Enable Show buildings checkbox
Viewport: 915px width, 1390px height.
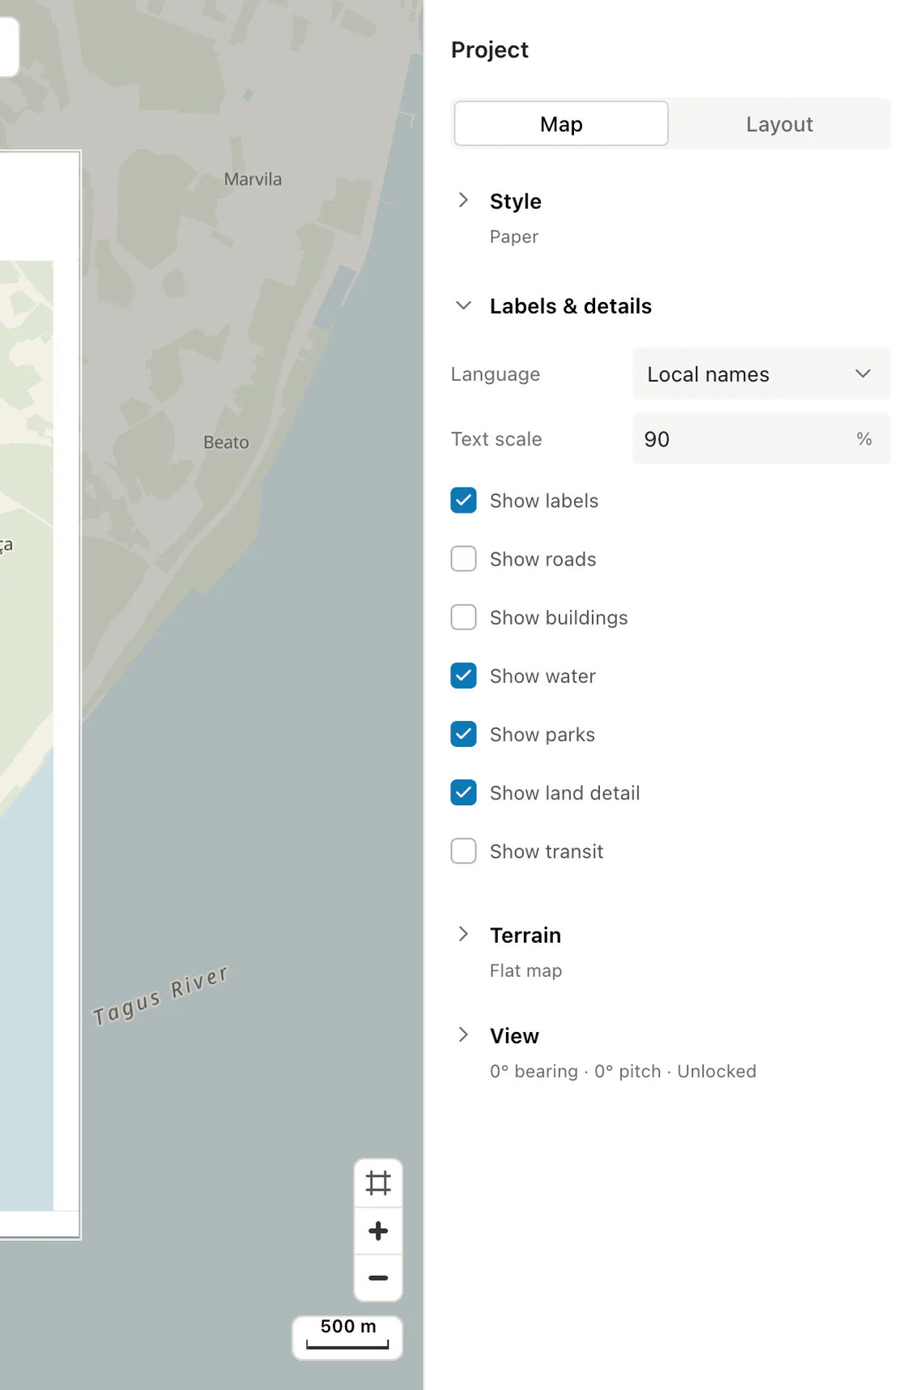pyautogui.click(x=463, y=617)
